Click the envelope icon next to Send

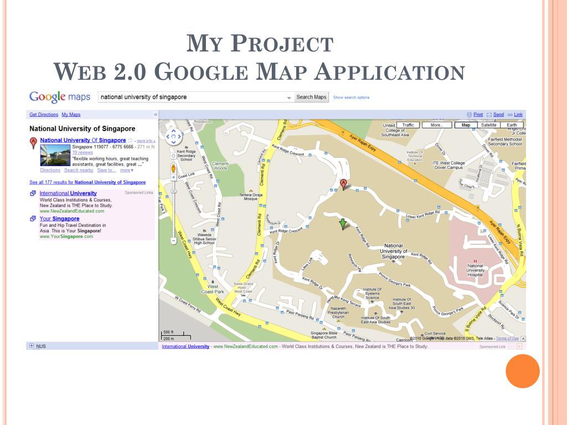[x=489, y=115]
